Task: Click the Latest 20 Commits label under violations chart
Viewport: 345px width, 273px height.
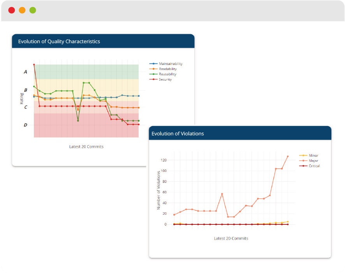Action: [x=231, y=238]
